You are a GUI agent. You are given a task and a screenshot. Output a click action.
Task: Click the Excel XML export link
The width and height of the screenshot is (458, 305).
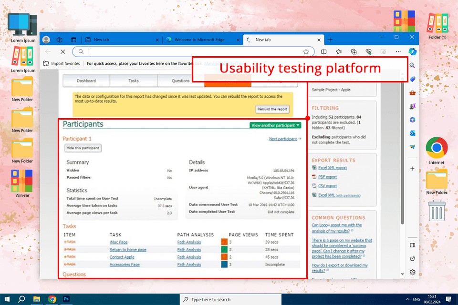(333, 168)
